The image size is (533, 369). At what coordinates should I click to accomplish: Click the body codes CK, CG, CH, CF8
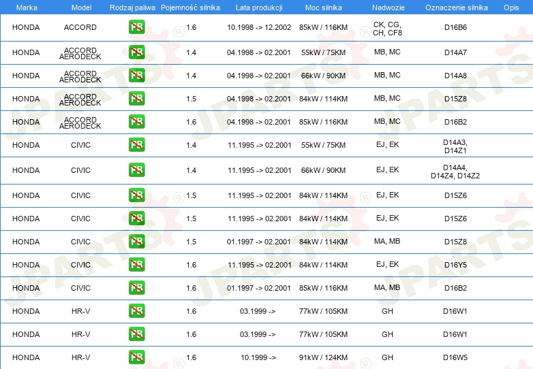click(x=387, y=29)
